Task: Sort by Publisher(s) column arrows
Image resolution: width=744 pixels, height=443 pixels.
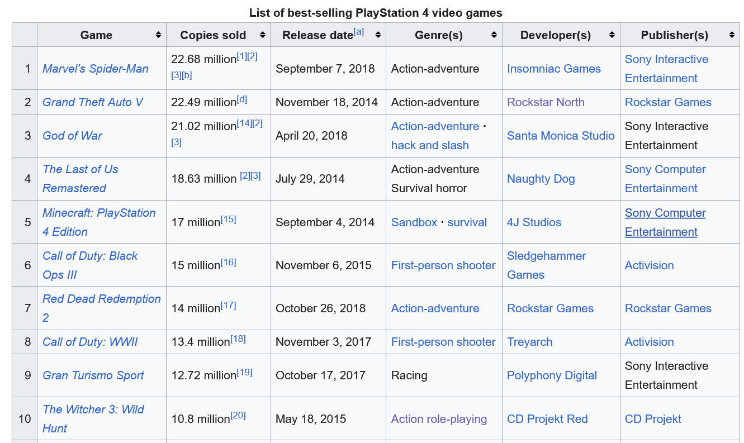Action: (732, 35)
